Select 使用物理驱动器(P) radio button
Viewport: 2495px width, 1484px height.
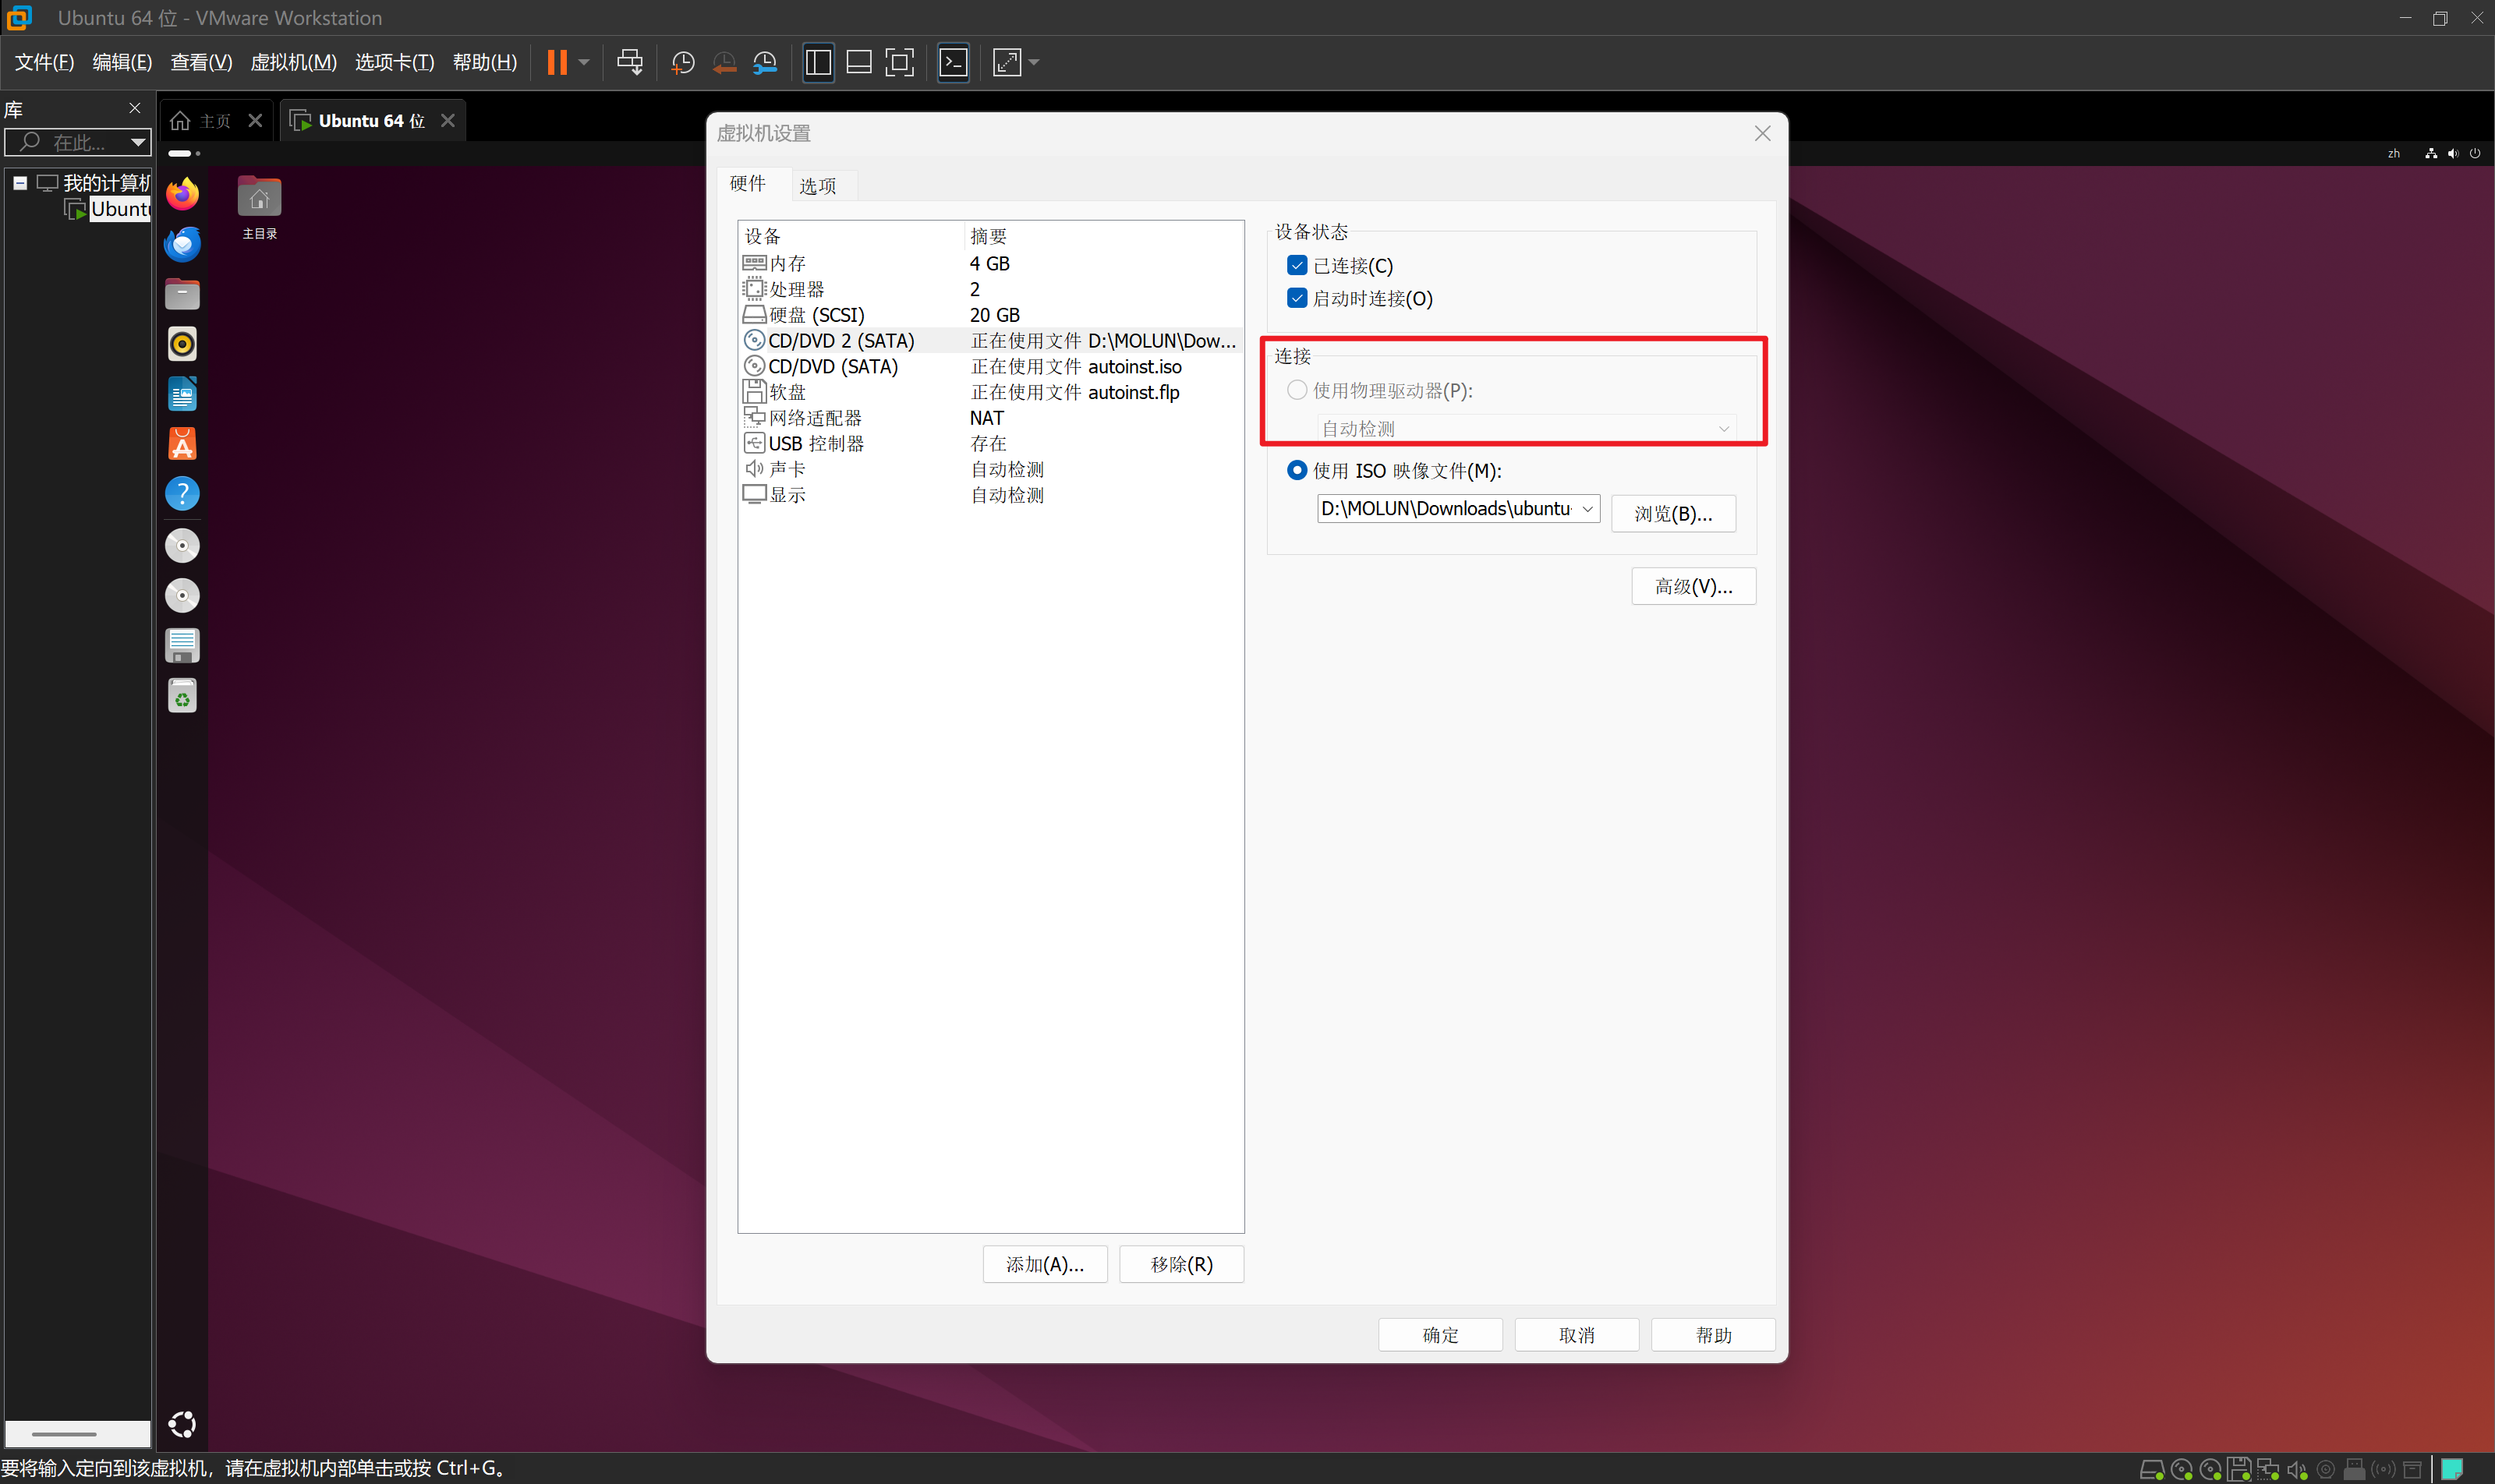(x=1297, y=390)
